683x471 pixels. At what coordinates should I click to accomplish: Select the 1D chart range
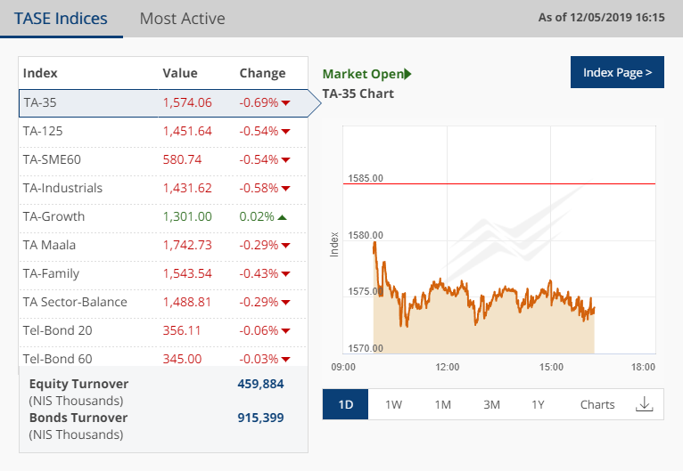click(x=346, y=404)
